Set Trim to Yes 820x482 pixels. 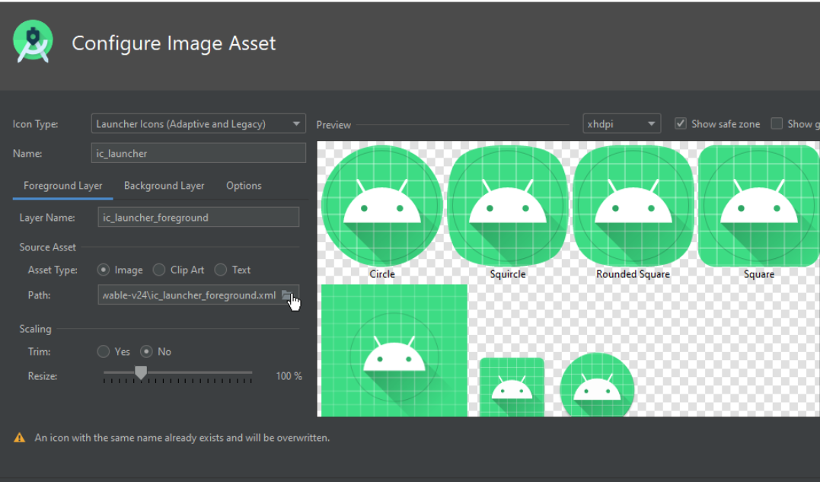104,351
